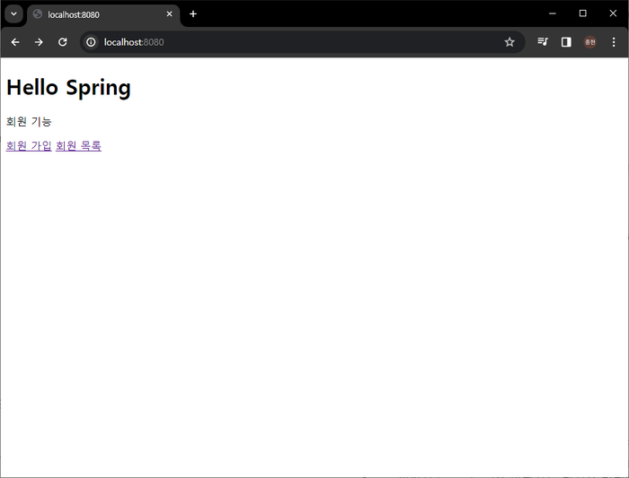Screen dimensions: 629x478
Task: Close the browser window
Action: pyautogui.click(x=613, y=13)
